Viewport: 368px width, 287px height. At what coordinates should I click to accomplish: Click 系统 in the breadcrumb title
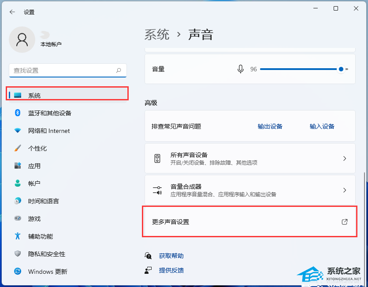(157, 34)
